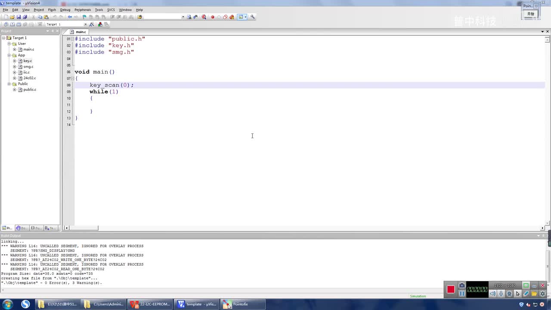
Task: Toggle the recorder speaker sound capture
Action: coord(493,294)
